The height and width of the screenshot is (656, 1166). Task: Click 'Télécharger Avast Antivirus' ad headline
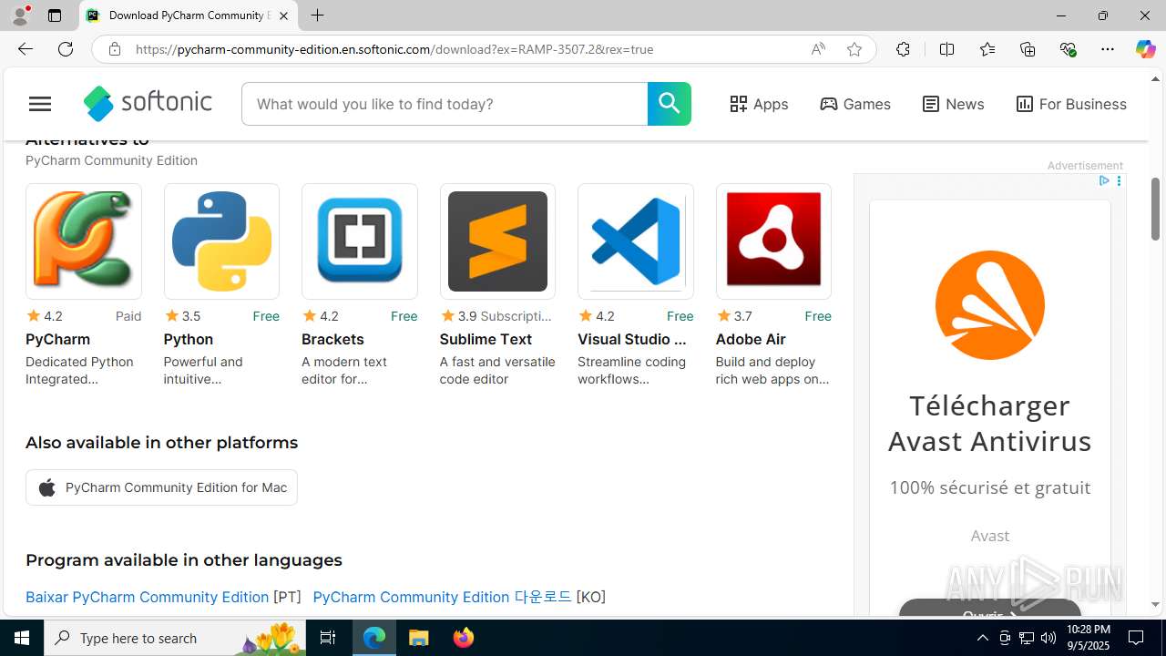click(x=990, y=423)
